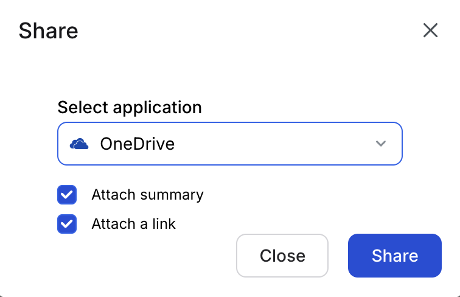Close the Share dialog from the top-right corner

coord(430,30)
